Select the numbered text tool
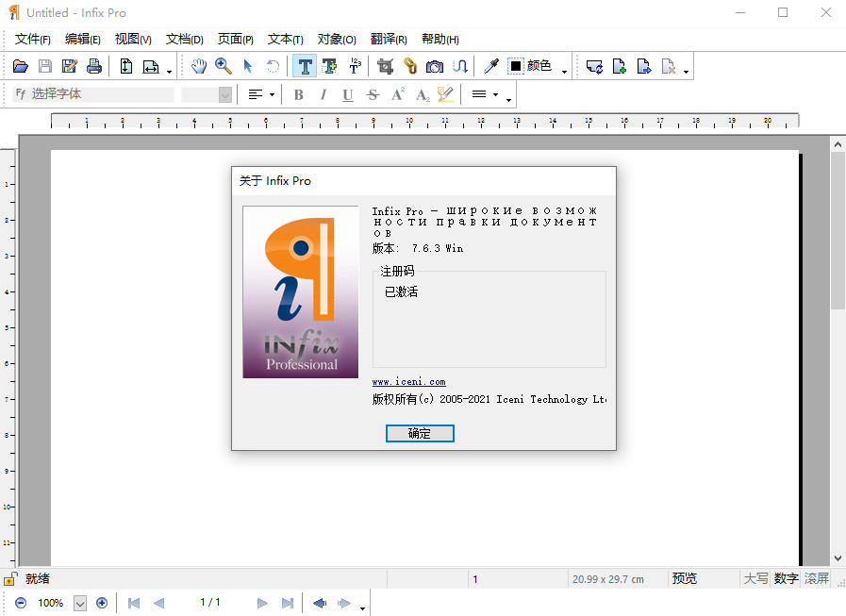This screenshot has width=846, height=616. [x=355, y=66]
